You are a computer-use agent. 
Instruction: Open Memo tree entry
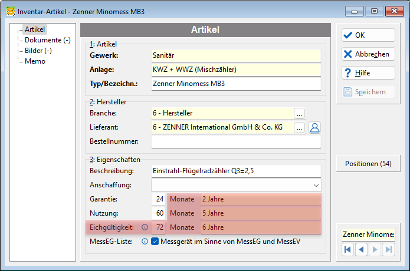35,61
